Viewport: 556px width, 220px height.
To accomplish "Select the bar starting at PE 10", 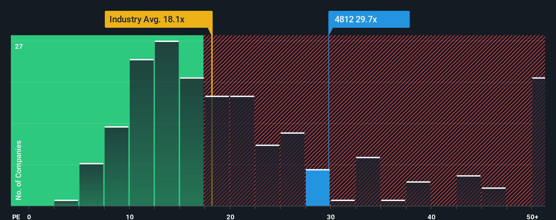I will click(142, 132).
